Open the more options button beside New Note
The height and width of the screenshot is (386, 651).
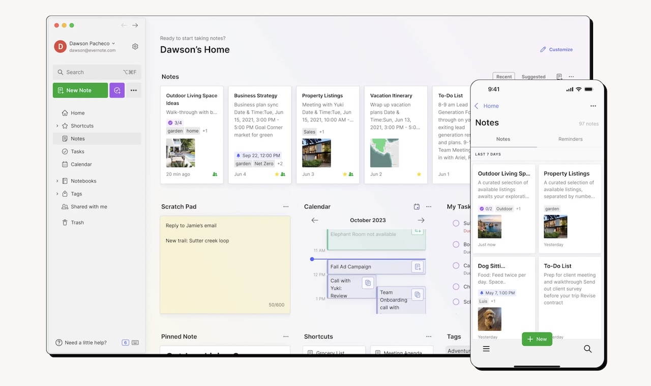(134, 90)
